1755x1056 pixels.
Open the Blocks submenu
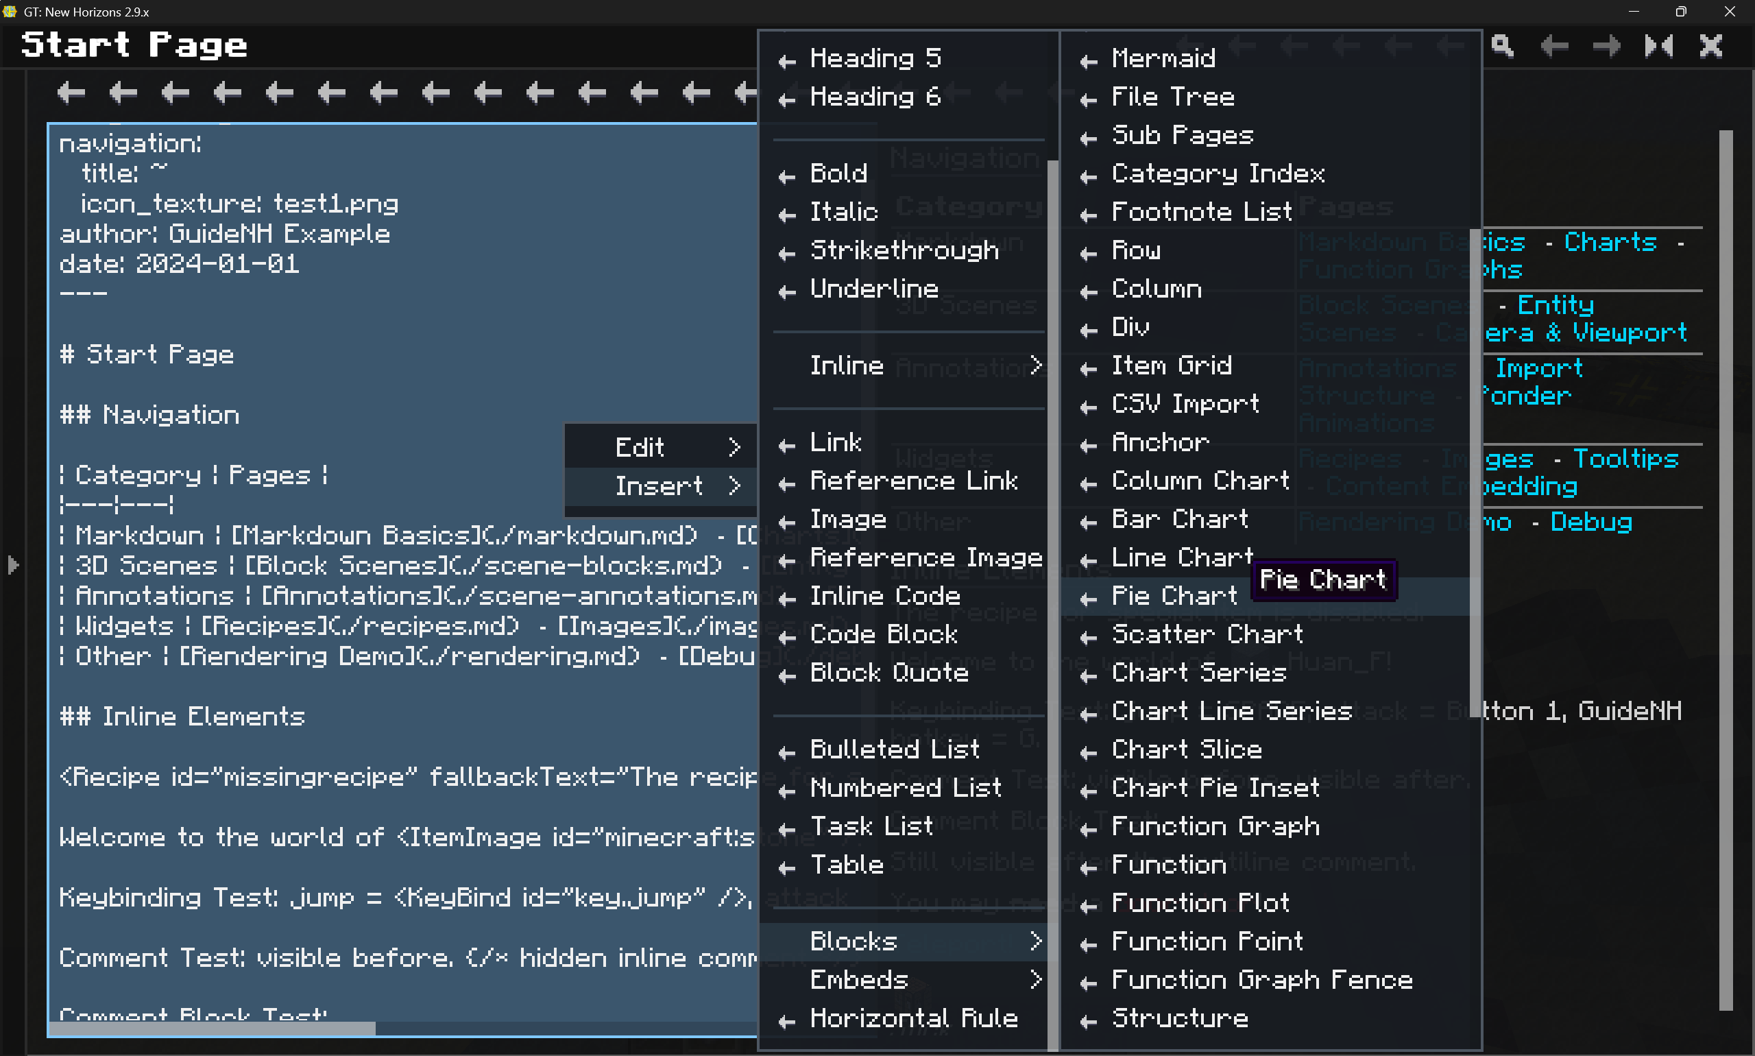(x=908, y=941)
